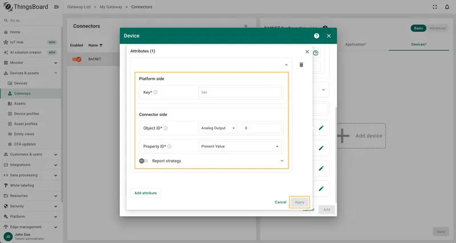Open the Present Value property dropdown

[x=240, y=146]
